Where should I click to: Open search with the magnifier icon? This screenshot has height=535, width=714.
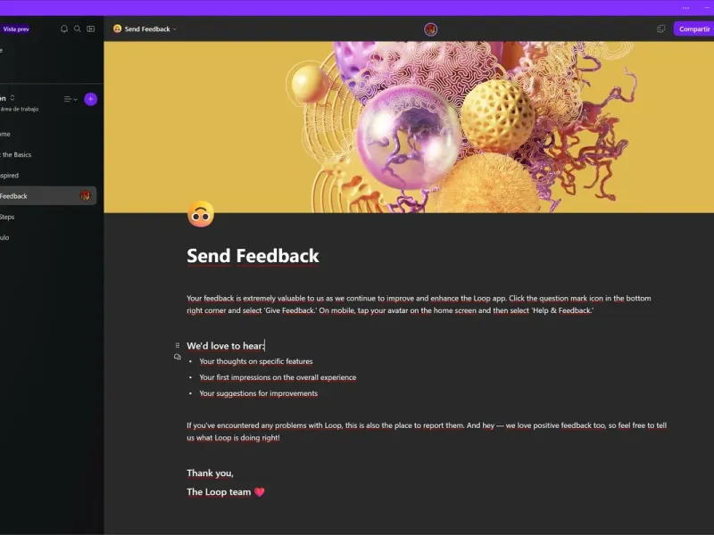click(x=78, y=29)
